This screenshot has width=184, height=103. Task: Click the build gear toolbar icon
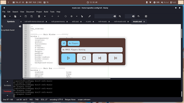coord(71,16)
